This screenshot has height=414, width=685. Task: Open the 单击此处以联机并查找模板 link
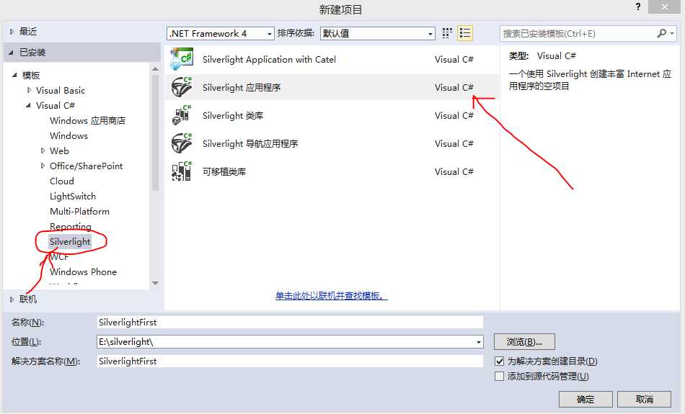pyautogui.click(x=331, y=295)
